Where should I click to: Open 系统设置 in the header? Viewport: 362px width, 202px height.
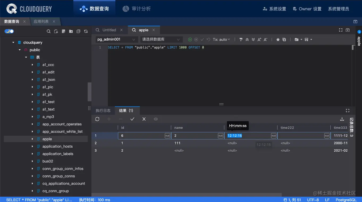274,9
